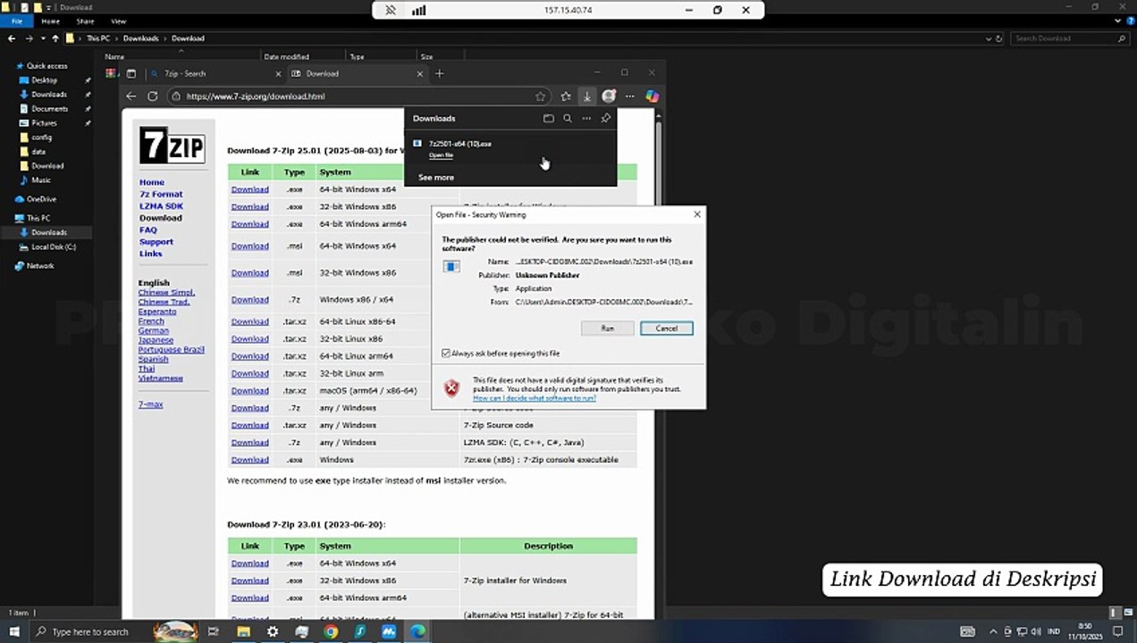1137x643 pixels.
Task: Select Pictures in Quick access
Action: coord(44,123)
